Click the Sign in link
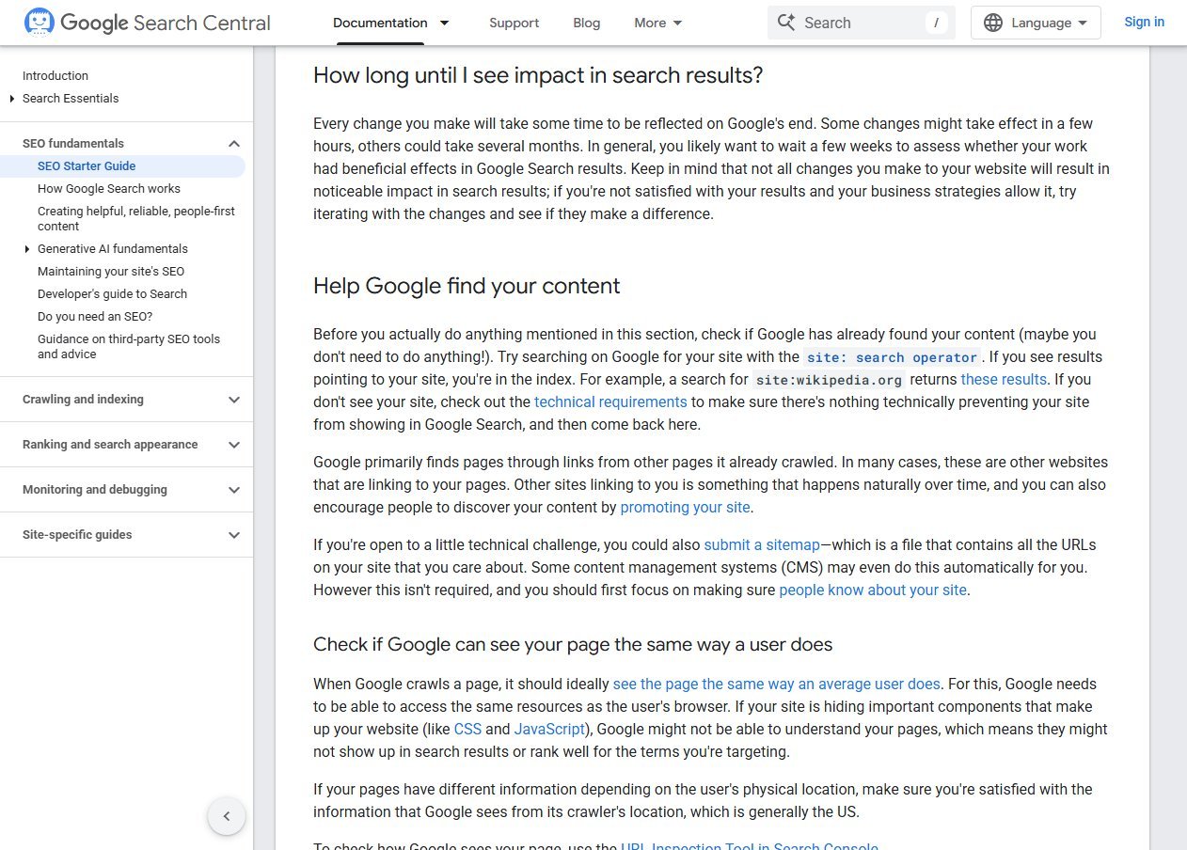This screenshot has height=850, width=1187. [x=1144, y=22]
